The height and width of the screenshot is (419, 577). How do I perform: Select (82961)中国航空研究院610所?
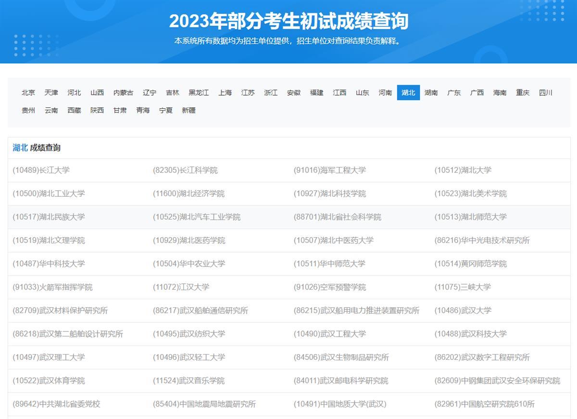485,404
